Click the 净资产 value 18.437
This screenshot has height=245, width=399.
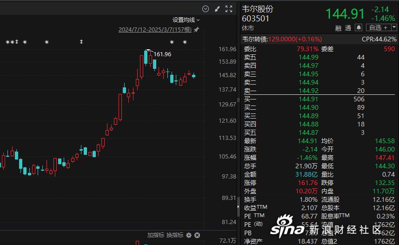coord(308,241)
